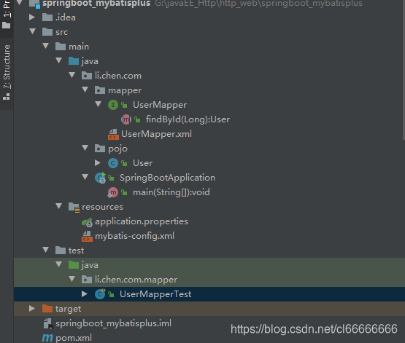Expand the target folder
This screenshot has height=343, width=405.
click(x=32, y=309)
